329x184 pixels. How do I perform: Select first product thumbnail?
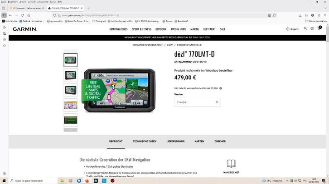tap(71, 60)
